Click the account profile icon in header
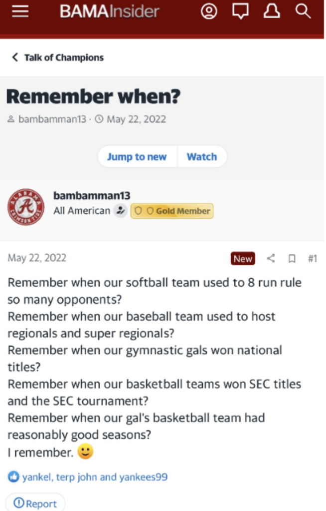Screen dimensions: 326x511 [209, 11]
